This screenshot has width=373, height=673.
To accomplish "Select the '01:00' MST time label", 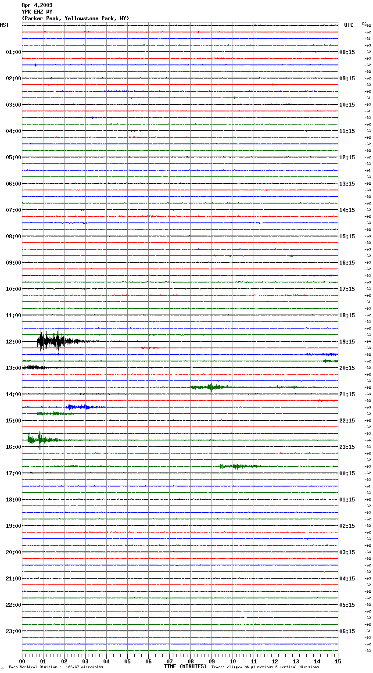I will coord(14,52).
